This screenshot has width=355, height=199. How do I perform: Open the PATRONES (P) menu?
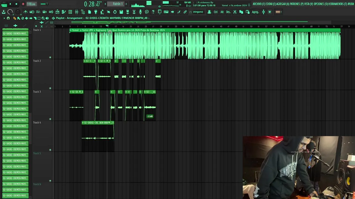click(297, 4)
